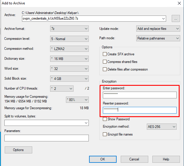This screenshot has height=166, width=184.
Task: Enable Create SFX archive checkbox
Action: click(x=105, y=54)
